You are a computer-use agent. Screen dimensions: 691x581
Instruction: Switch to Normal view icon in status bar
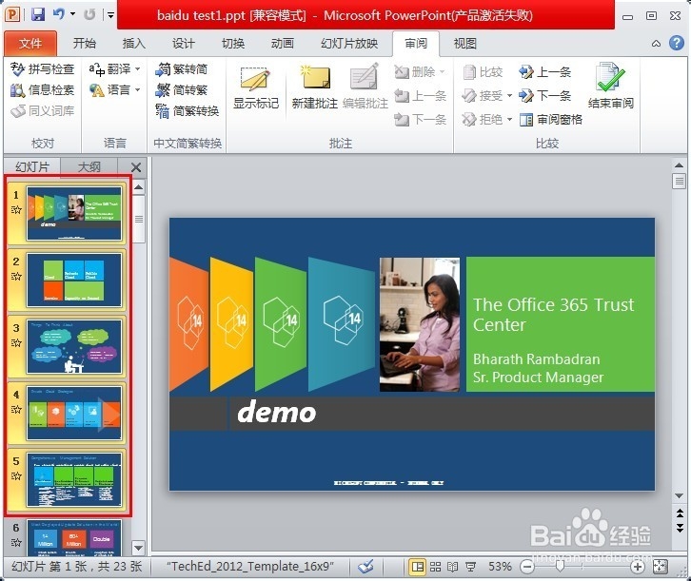[x=417, y=566]
